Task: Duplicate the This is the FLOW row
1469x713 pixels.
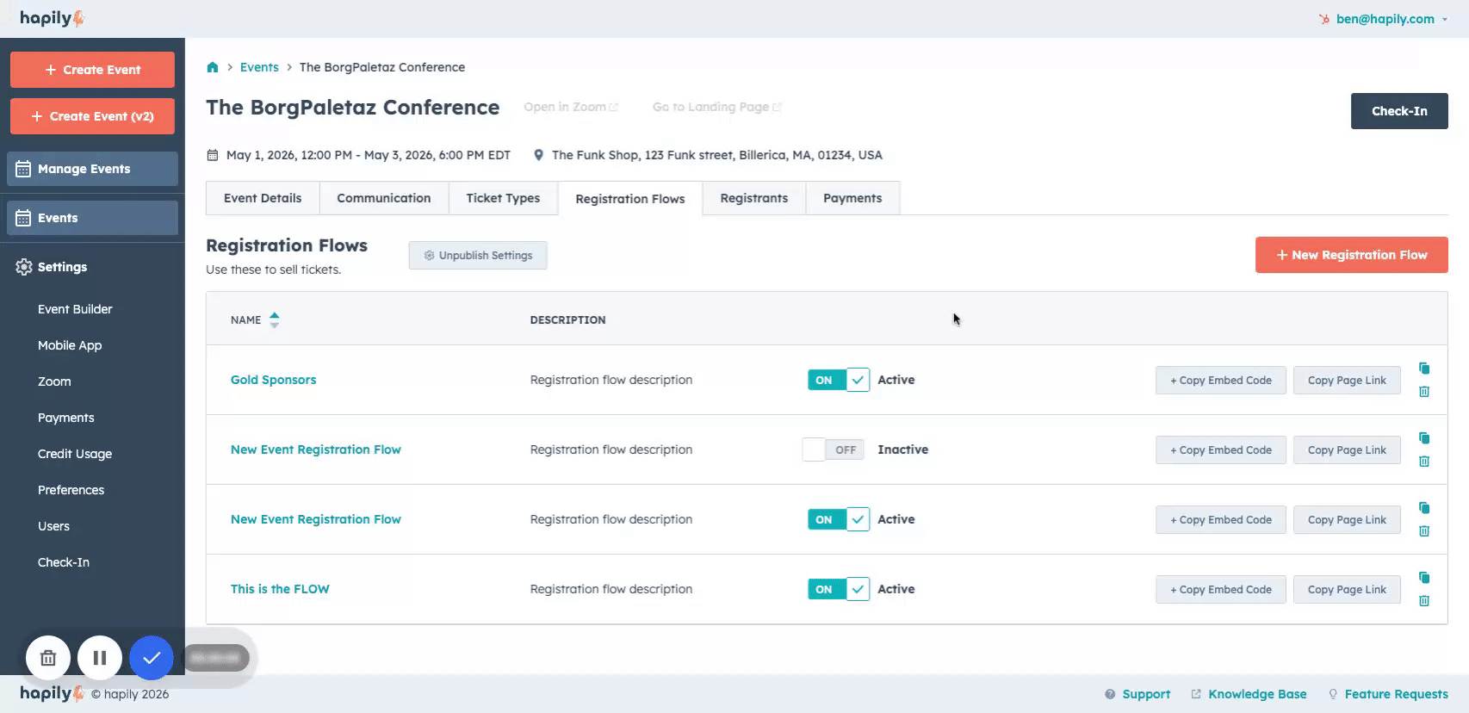Action: tap(1424, 578)
